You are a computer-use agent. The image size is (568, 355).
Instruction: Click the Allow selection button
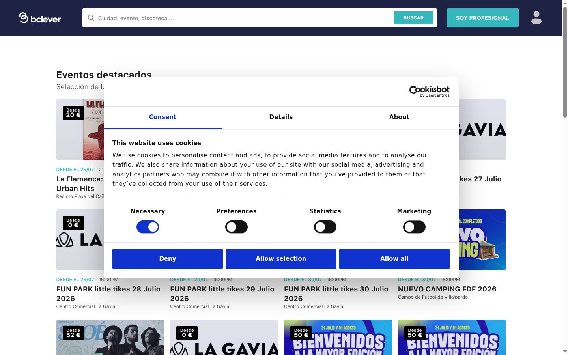click(281, 259)
